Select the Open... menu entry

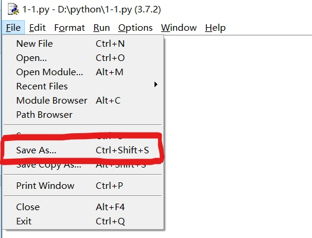[83, 58]
